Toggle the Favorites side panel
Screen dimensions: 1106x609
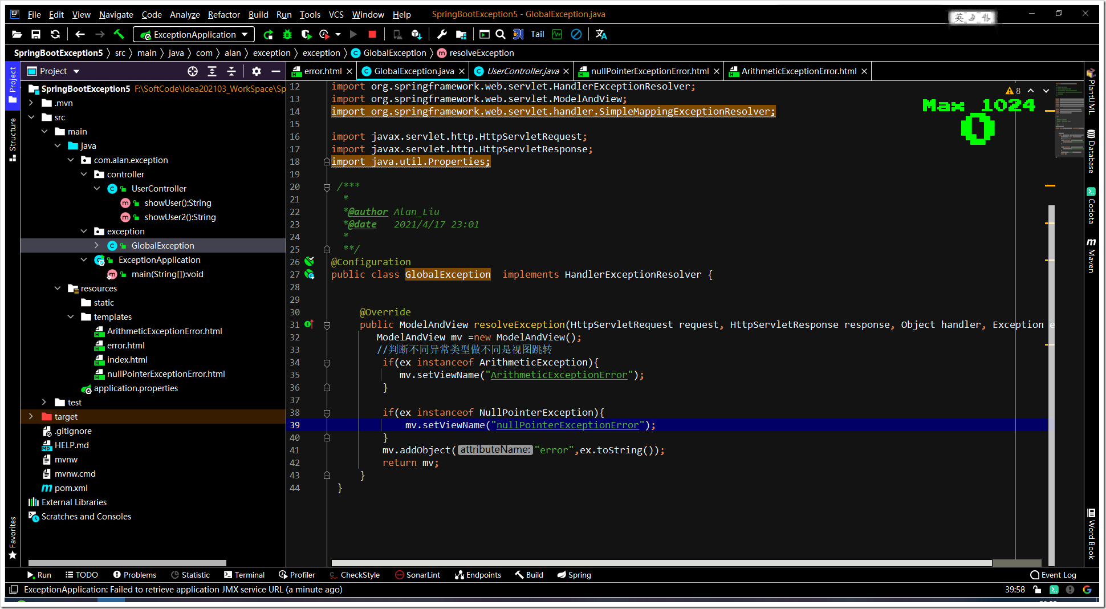(13, 538)
